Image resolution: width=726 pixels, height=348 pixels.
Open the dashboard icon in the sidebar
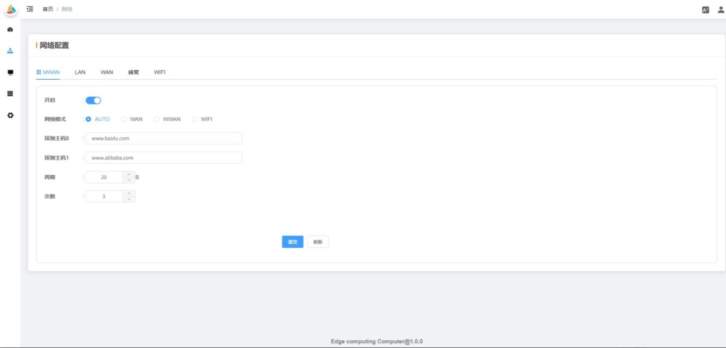(x=10, y=28)
